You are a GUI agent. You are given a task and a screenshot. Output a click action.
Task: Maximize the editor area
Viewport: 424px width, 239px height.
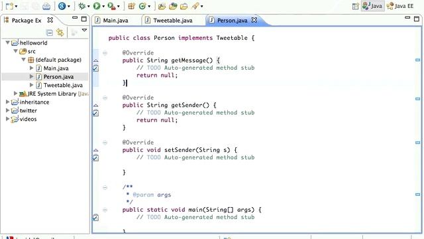point(417,19)
